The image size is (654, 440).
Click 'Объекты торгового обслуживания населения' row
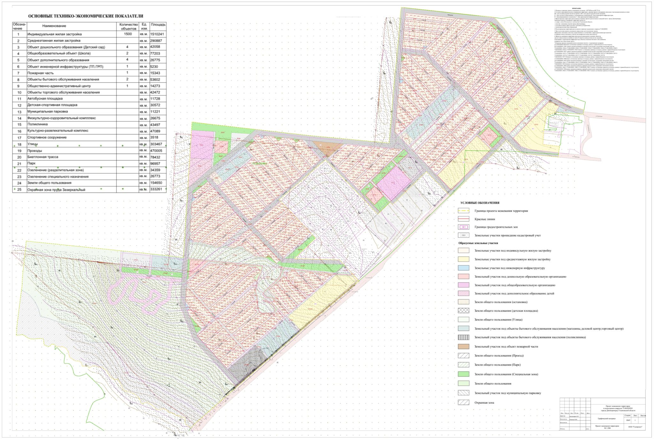(63, 93)
